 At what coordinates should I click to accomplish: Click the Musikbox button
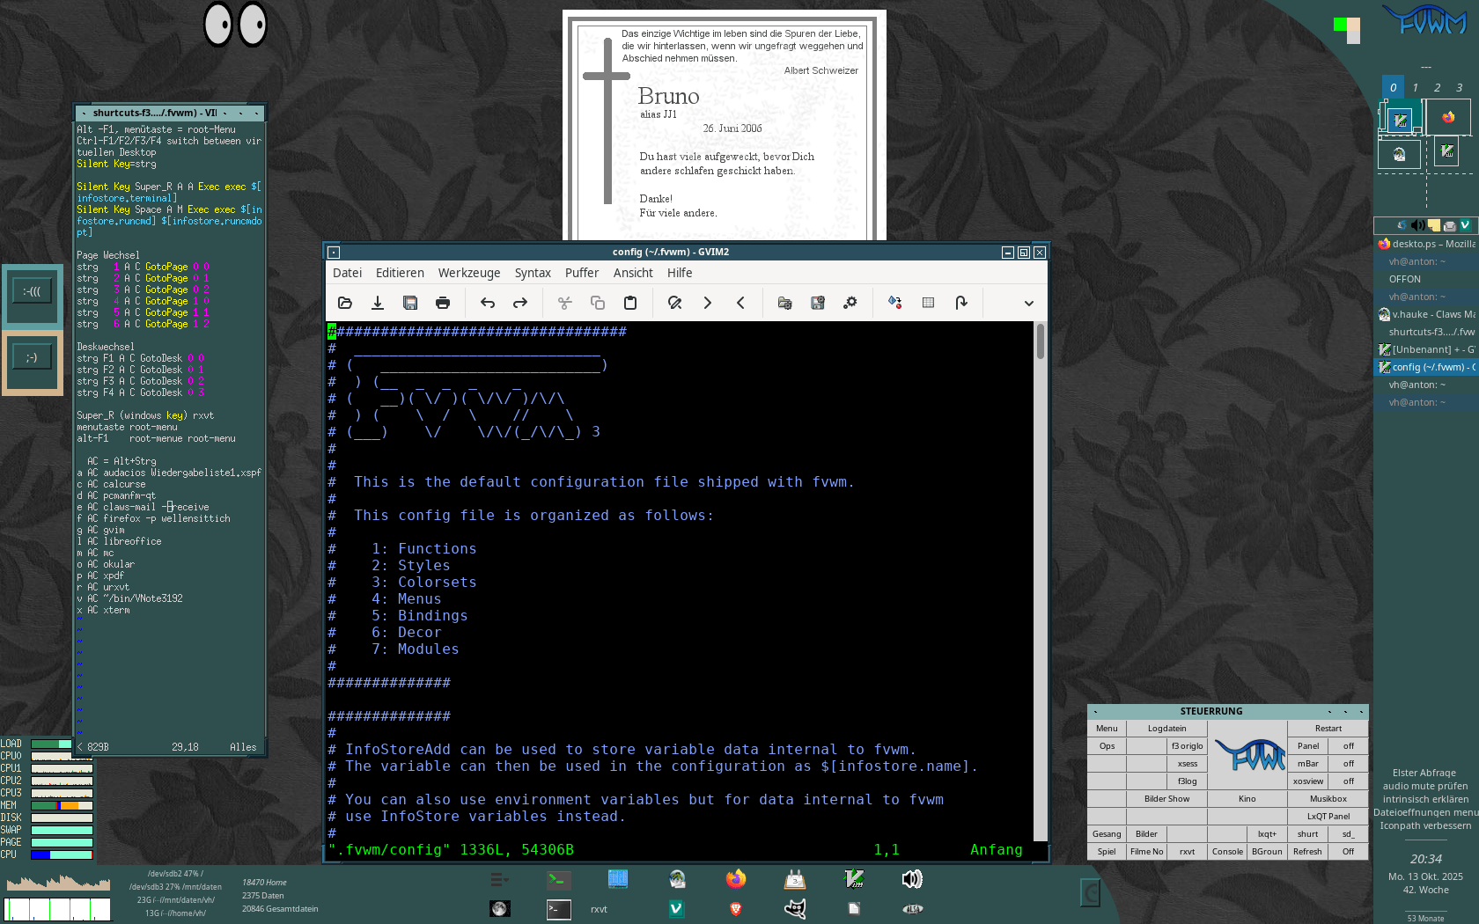click(x=1328, y=799)
